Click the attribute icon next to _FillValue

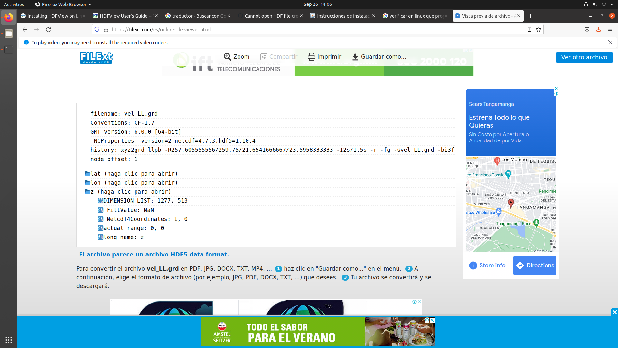pyautogui.click(x=100, y=210)
